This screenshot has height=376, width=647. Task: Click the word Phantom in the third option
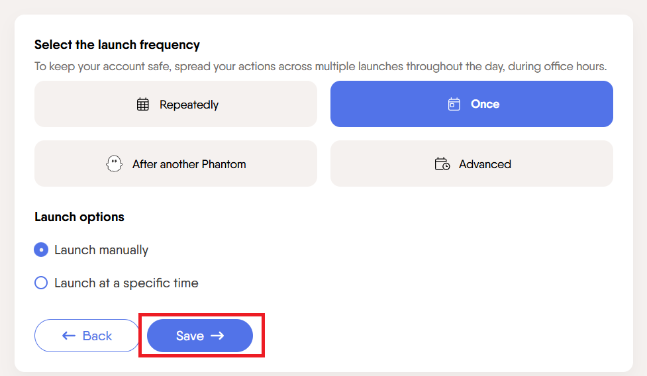click(x=223, y=164)
